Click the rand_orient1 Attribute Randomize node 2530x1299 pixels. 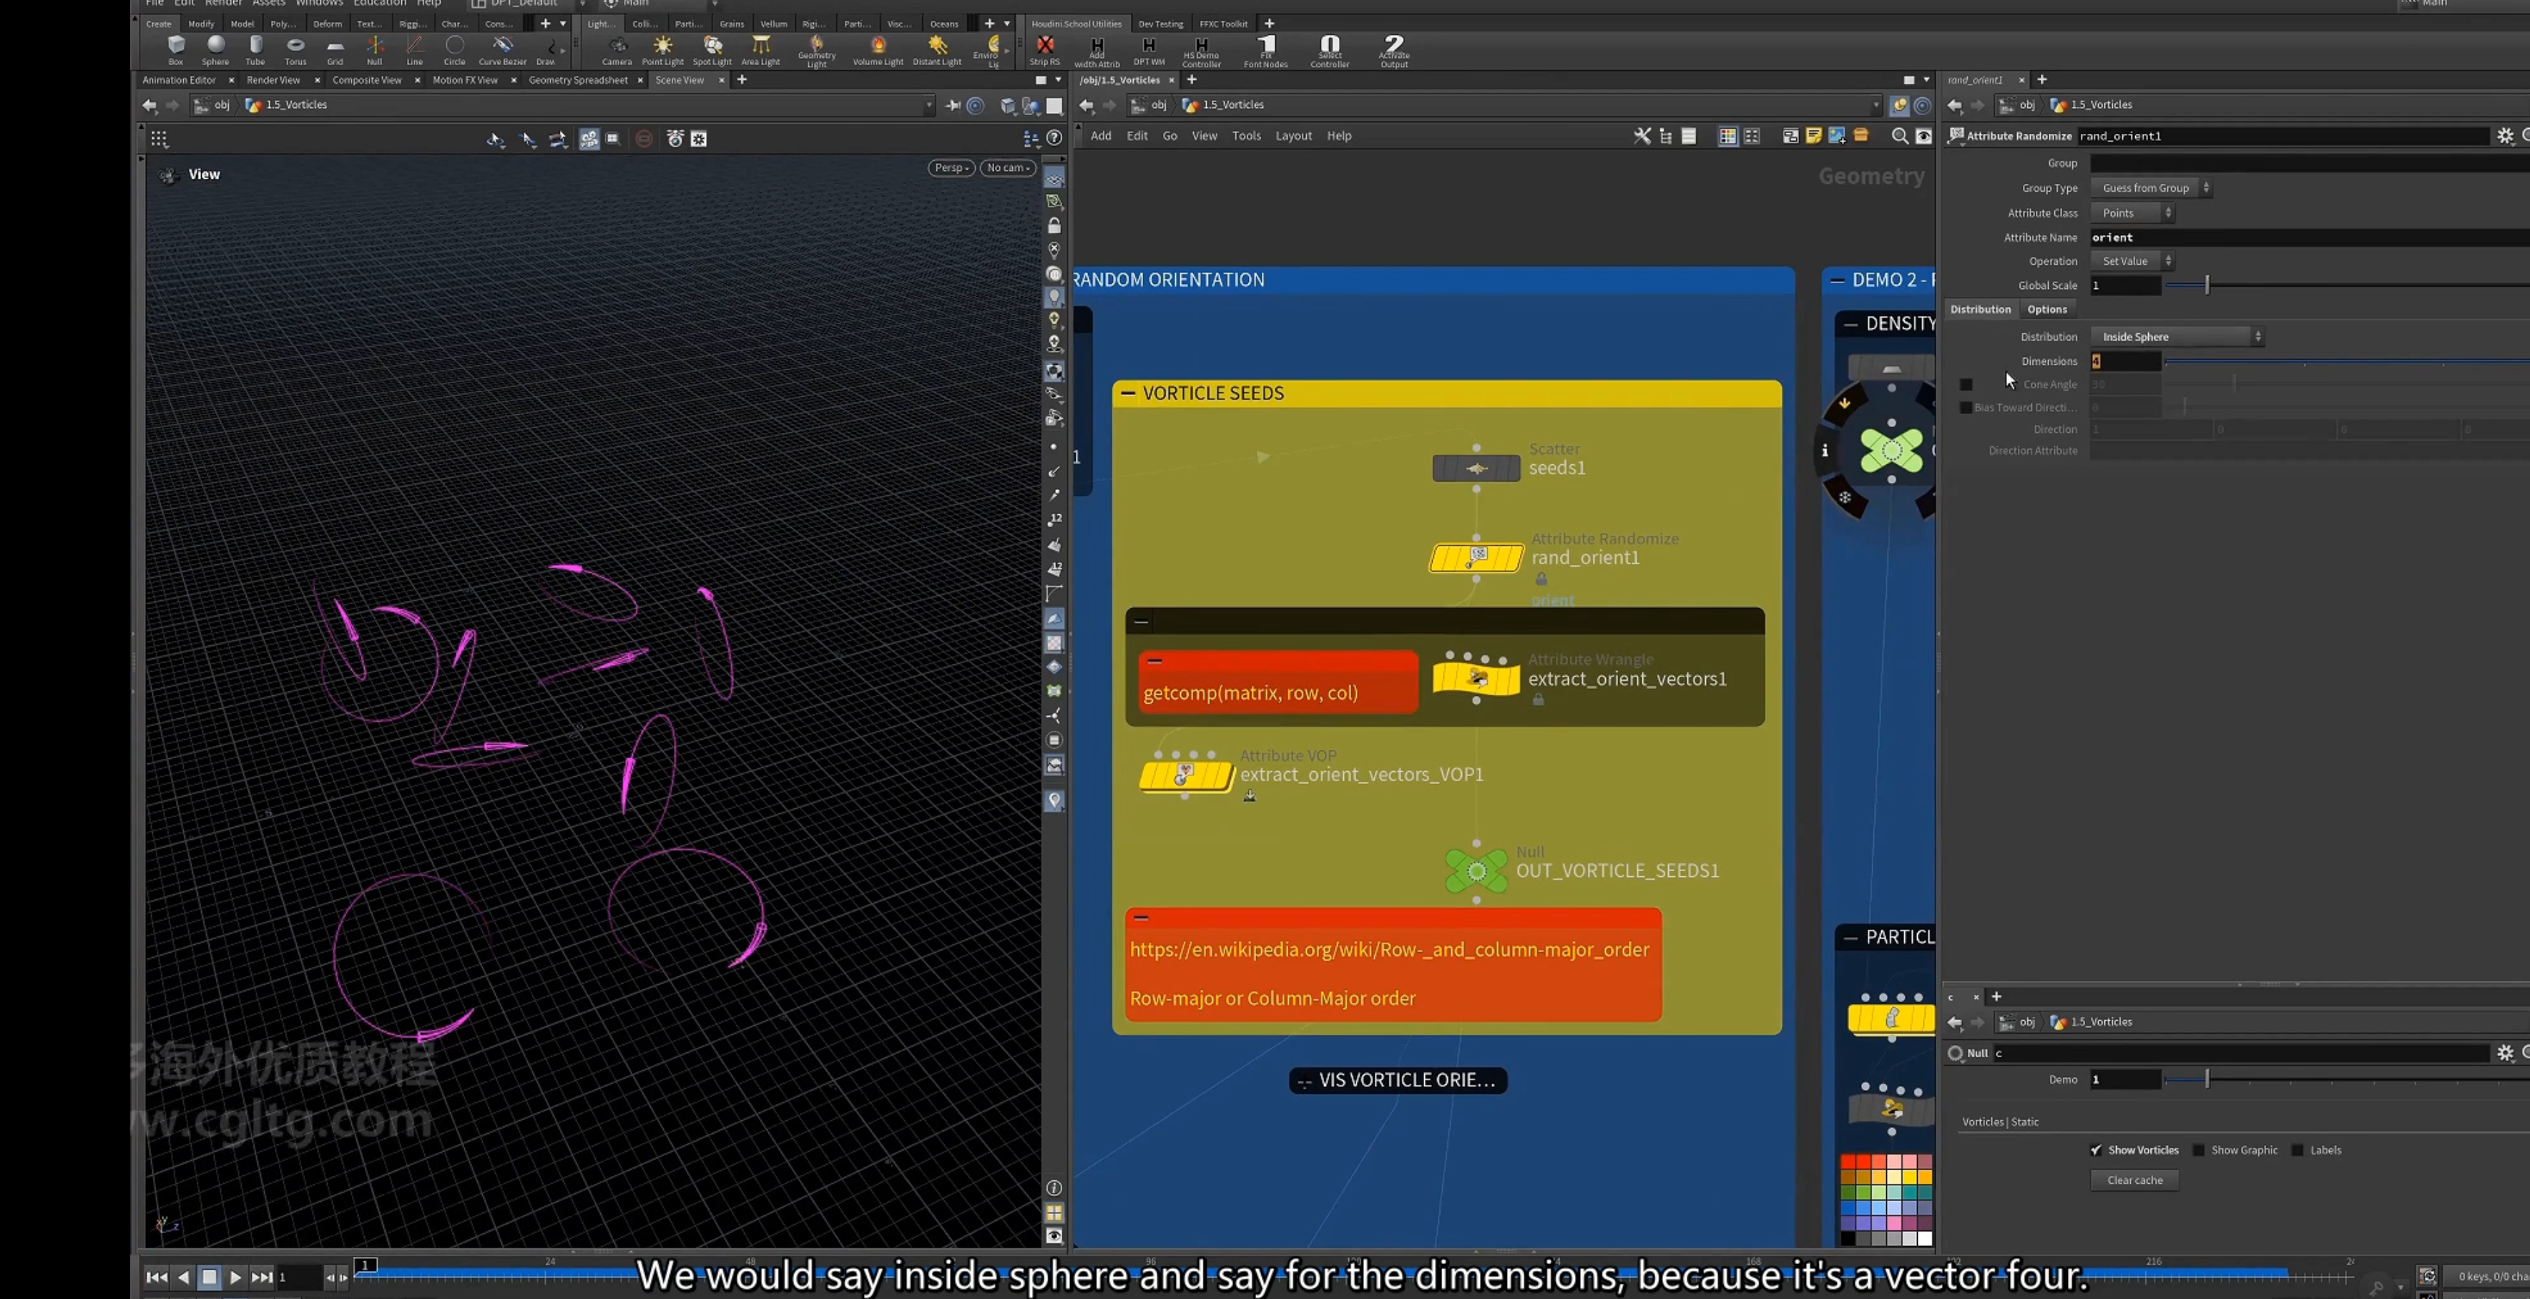1476,558
